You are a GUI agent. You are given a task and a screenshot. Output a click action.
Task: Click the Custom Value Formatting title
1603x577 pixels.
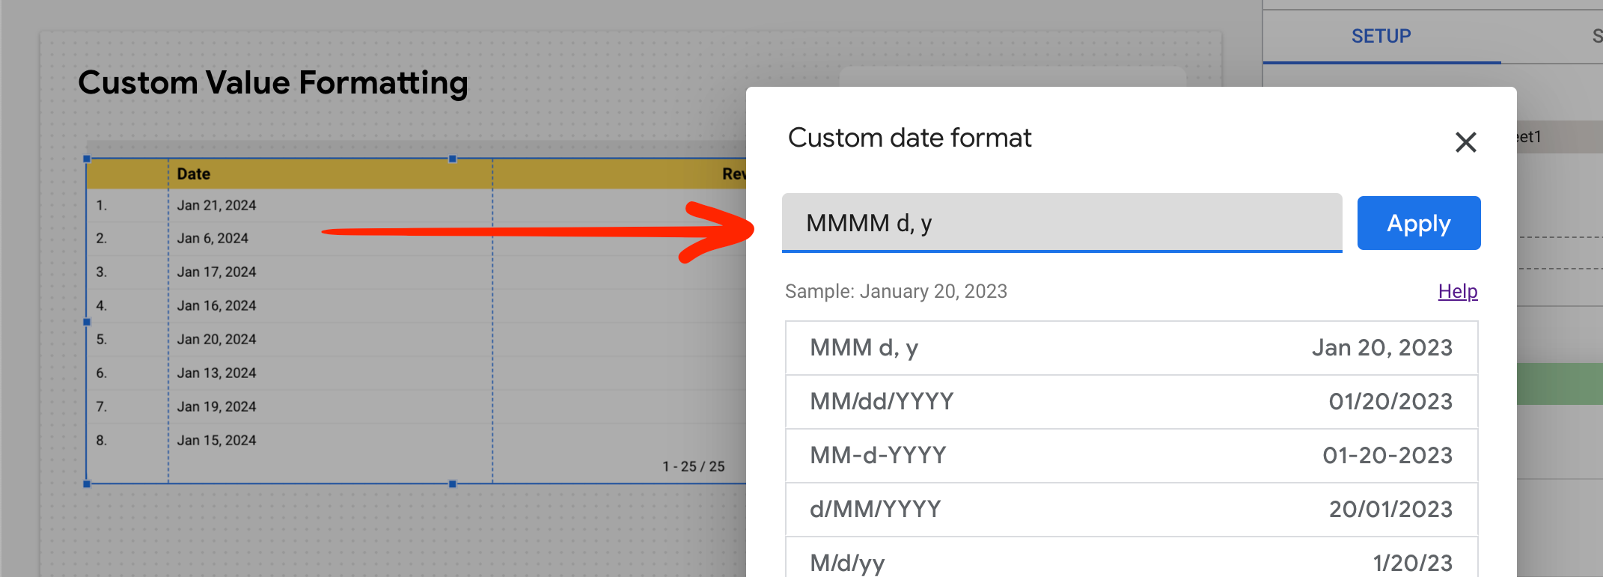point(274,82)
